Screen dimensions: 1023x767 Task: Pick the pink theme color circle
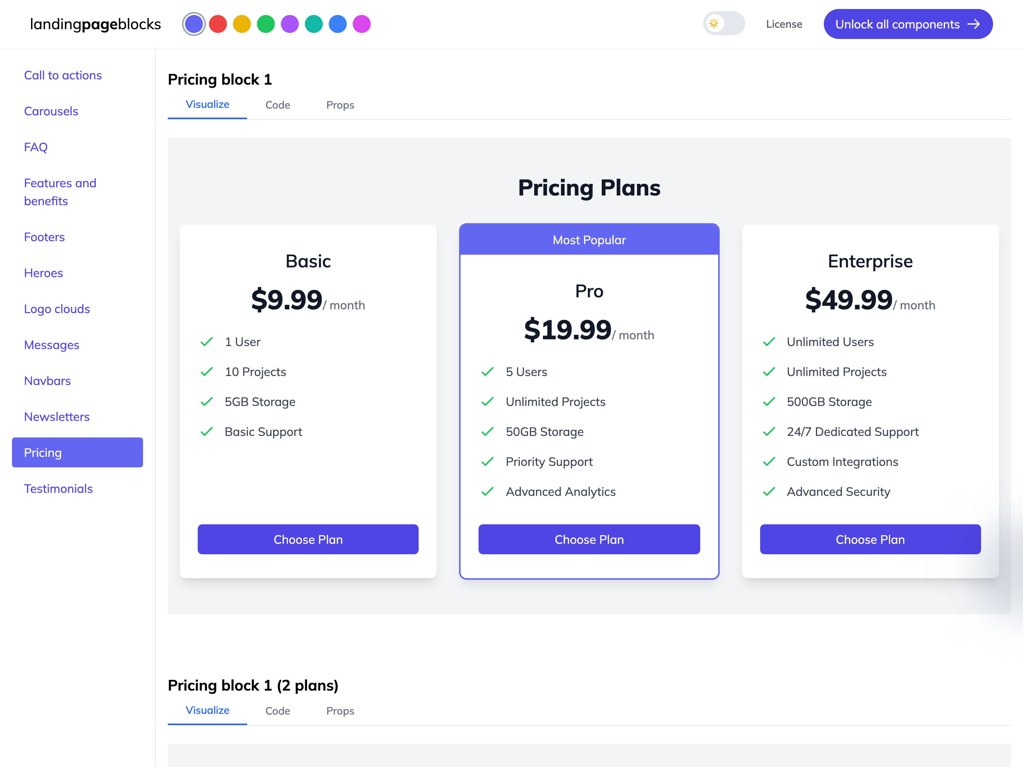pyautogui.click(x=362, y=24)
